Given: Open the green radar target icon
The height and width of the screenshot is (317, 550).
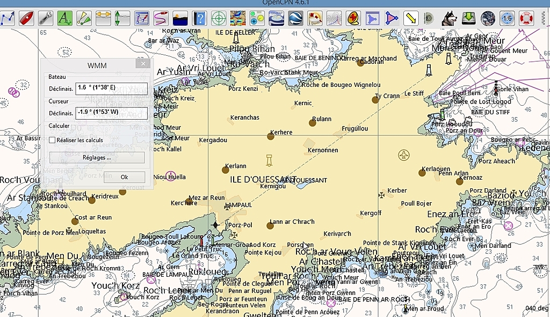Looking at the screenshot, I should [218, 18].
